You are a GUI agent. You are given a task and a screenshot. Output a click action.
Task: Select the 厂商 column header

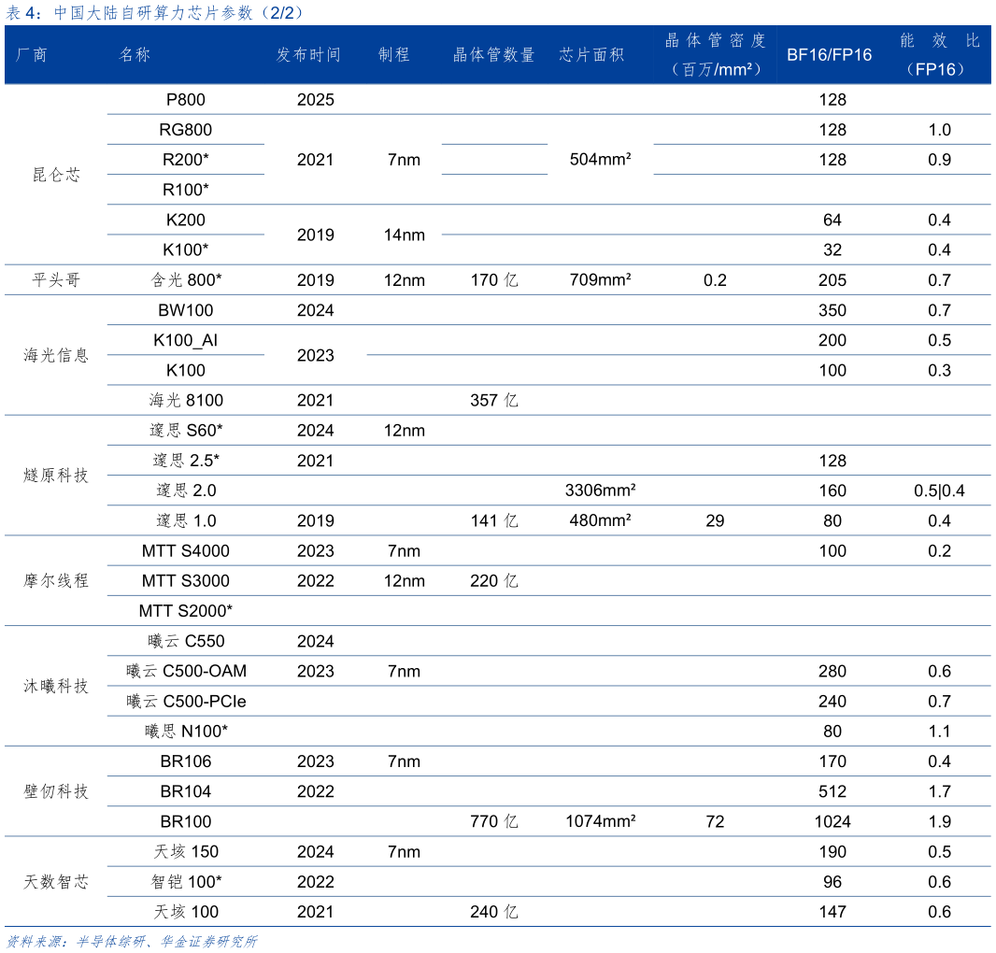pyautogui.click(x=32, y=55)
